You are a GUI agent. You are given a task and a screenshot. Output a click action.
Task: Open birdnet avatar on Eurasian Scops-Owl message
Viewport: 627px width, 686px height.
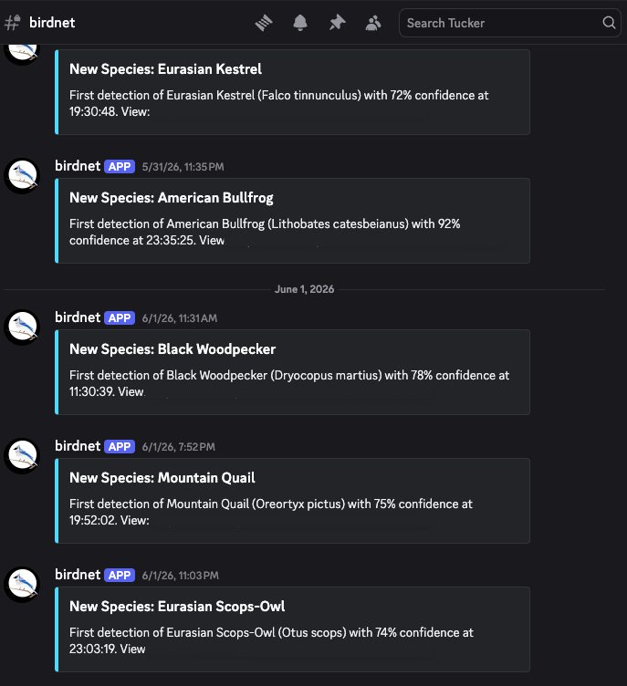click(22, 585)
